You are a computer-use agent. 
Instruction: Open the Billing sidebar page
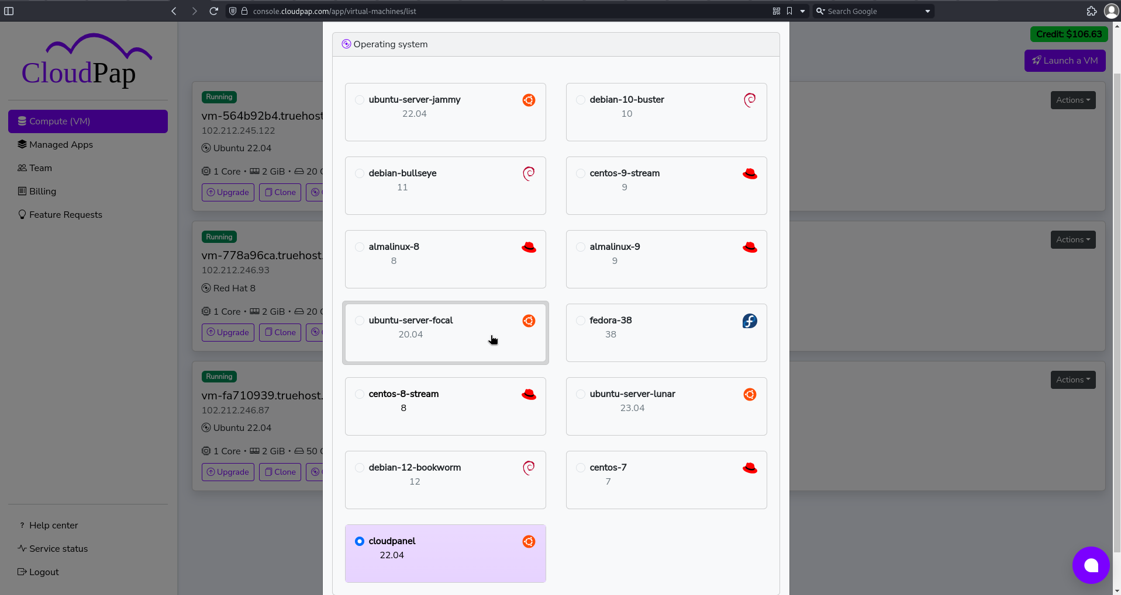click(41, 191)
